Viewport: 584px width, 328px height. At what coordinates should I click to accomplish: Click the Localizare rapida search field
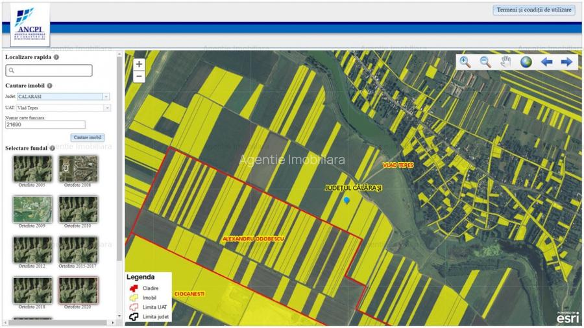tap(49, 71)
